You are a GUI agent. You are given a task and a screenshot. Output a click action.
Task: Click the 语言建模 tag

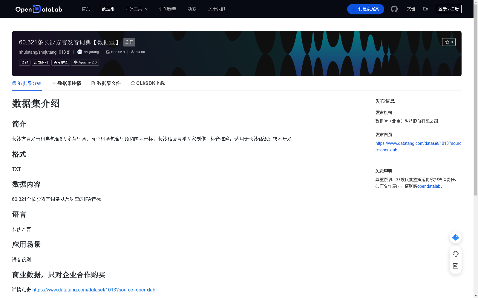coord(61,63)
